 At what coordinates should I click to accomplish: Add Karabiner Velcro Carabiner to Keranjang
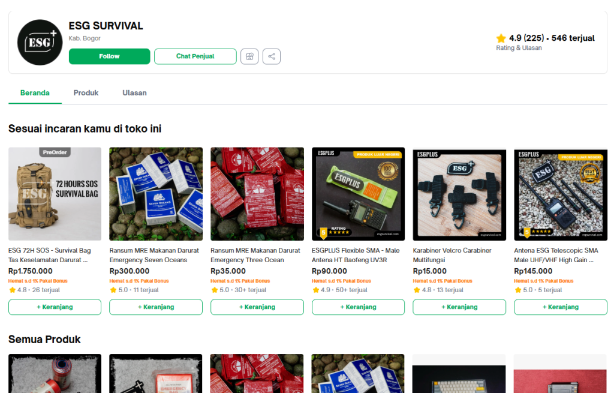(459, 307)
